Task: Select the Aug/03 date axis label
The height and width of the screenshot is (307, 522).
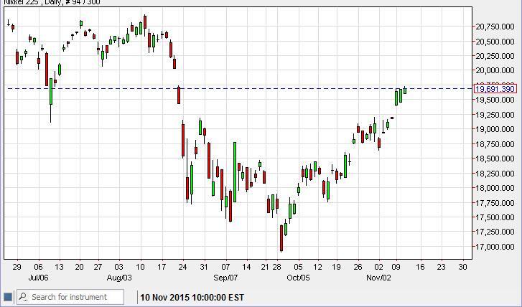Action: [x=119, y=277]
